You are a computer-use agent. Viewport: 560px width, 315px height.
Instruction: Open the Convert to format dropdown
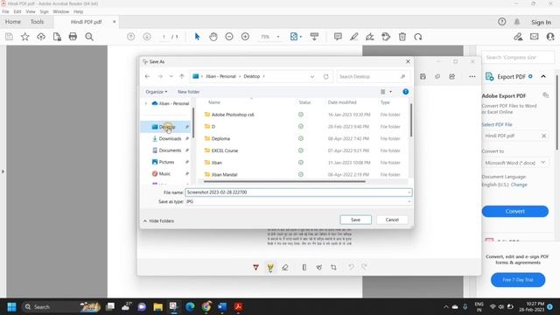(x=542, y=163)
